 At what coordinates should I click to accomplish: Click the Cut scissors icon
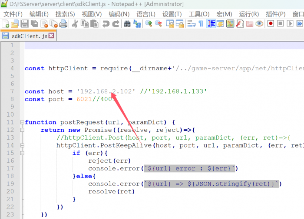coord(75,24)
